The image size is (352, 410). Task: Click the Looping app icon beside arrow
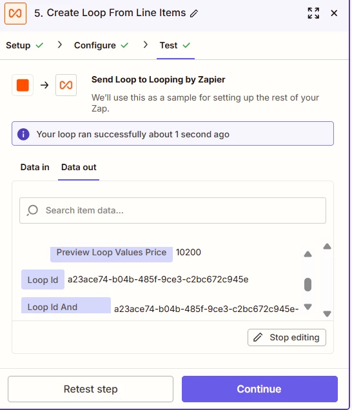pos(66,85)
